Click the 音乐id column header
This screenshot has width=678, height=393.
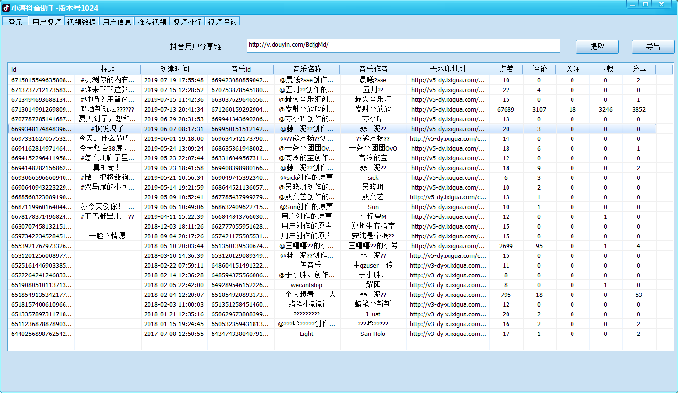pyautogui.click(x=241, y=69)
